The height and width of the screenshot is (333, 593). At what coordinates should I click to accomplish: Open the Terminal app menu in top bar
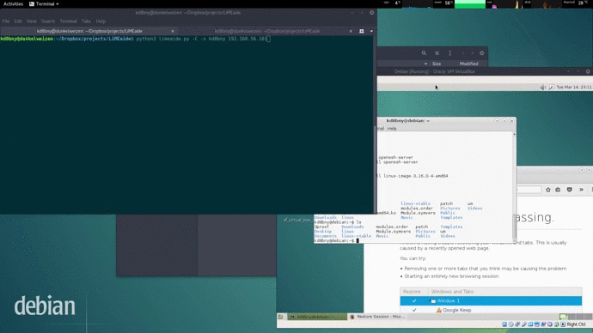(x=44, y=3)
